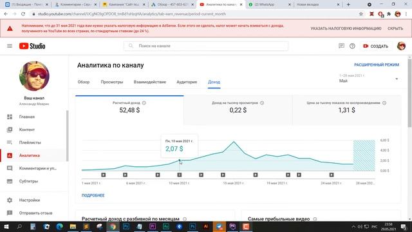Switch to the Обзор tab
Viewport: 412px width, 232px height.
[x=84, y=82]
